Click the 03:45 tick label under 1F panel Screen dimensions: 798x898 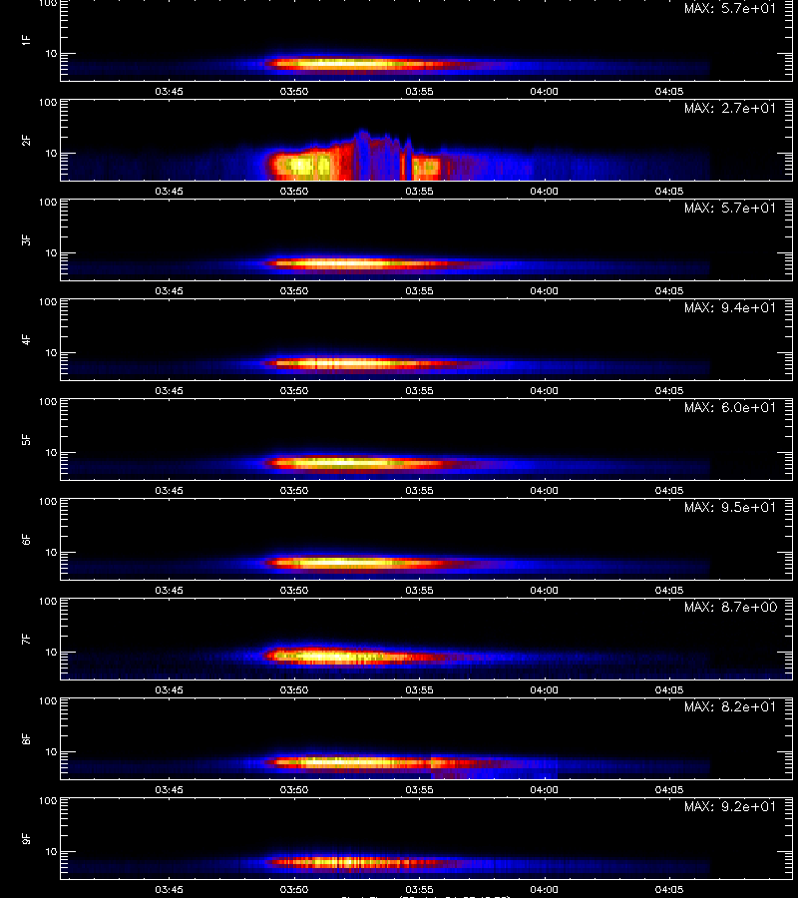click(x=169, y=92)
